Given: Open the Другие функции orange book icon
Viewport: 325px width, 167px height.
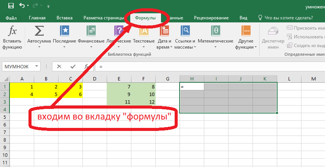Looking at the screenshot, I should (x=246, y=31).
